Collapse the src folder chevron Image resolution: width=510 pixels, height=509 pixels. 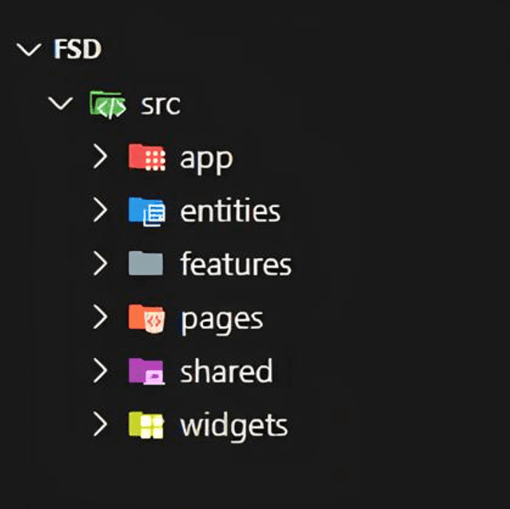[x=61, y=104]
